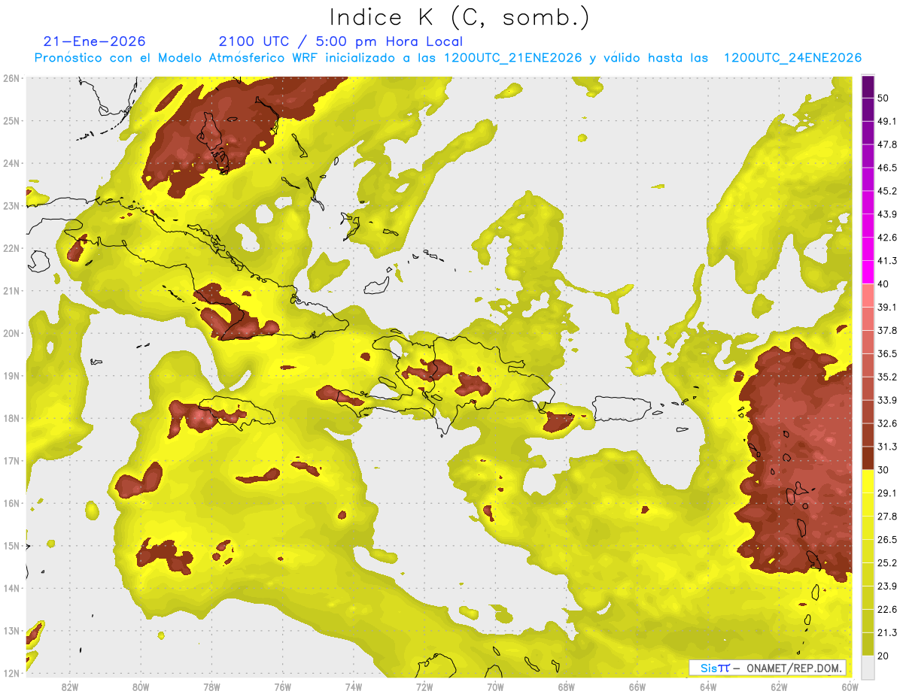The image size is (903, 697).
Task: Pick the magenta colorbar segment between 40 and 41.3
Action: coord(868,271)
